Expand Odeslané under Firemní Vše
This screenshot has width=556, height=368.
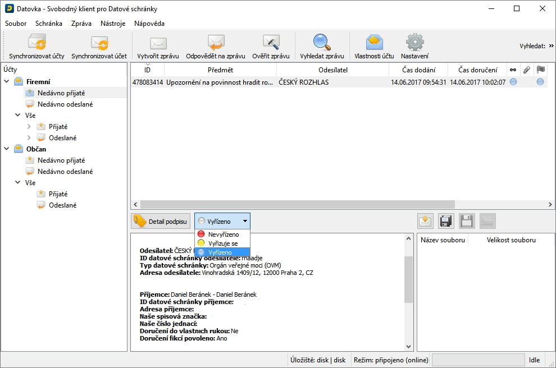tap(29, 138)
